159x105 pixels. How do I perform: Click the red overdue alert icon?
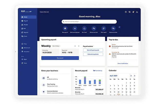click(x=110, y=46)
